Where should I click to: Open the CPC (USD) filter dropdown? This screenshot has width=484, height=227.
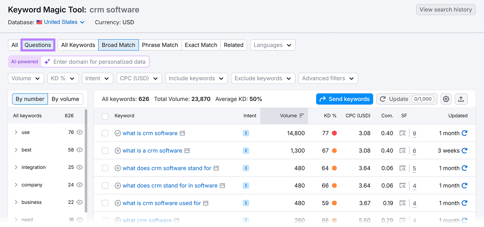tap(139, 78)
